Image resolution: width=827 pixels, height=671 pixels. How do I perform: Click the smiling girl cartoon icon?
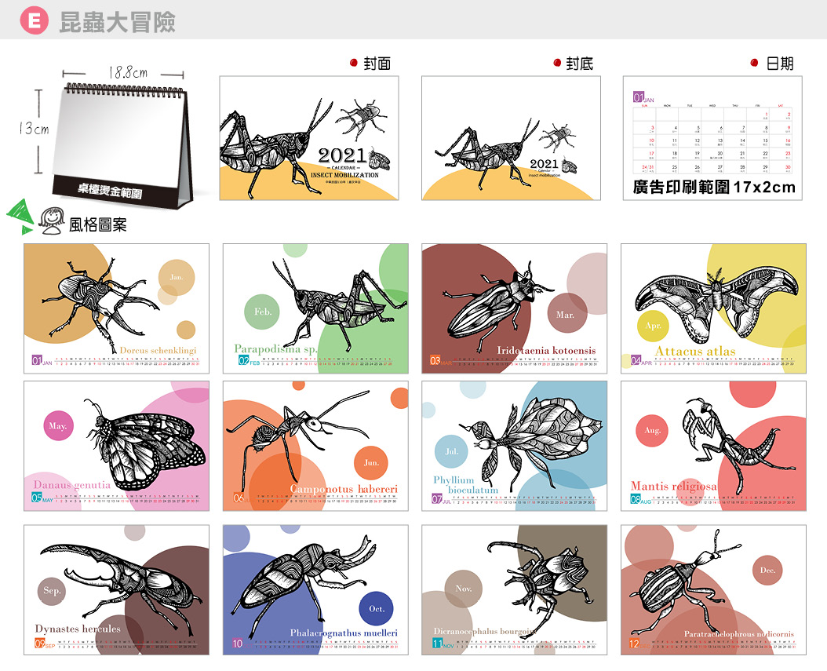53,221
